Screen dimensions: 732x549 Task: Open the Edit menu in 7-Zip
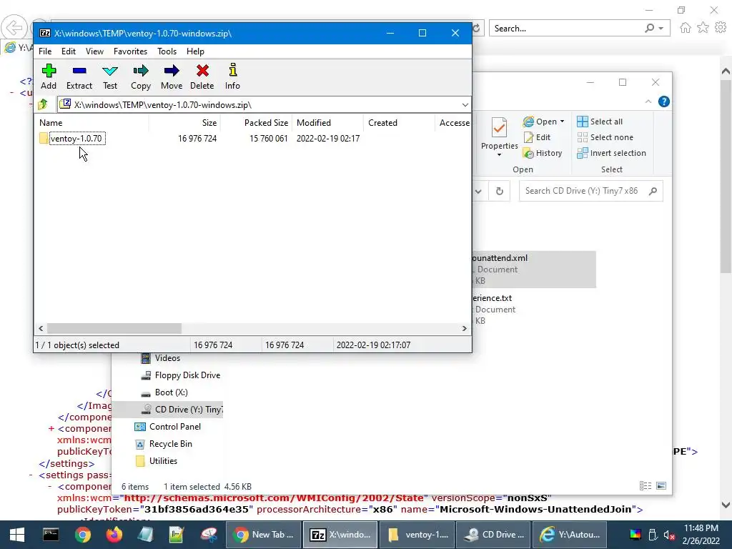(x=68, y=51)
